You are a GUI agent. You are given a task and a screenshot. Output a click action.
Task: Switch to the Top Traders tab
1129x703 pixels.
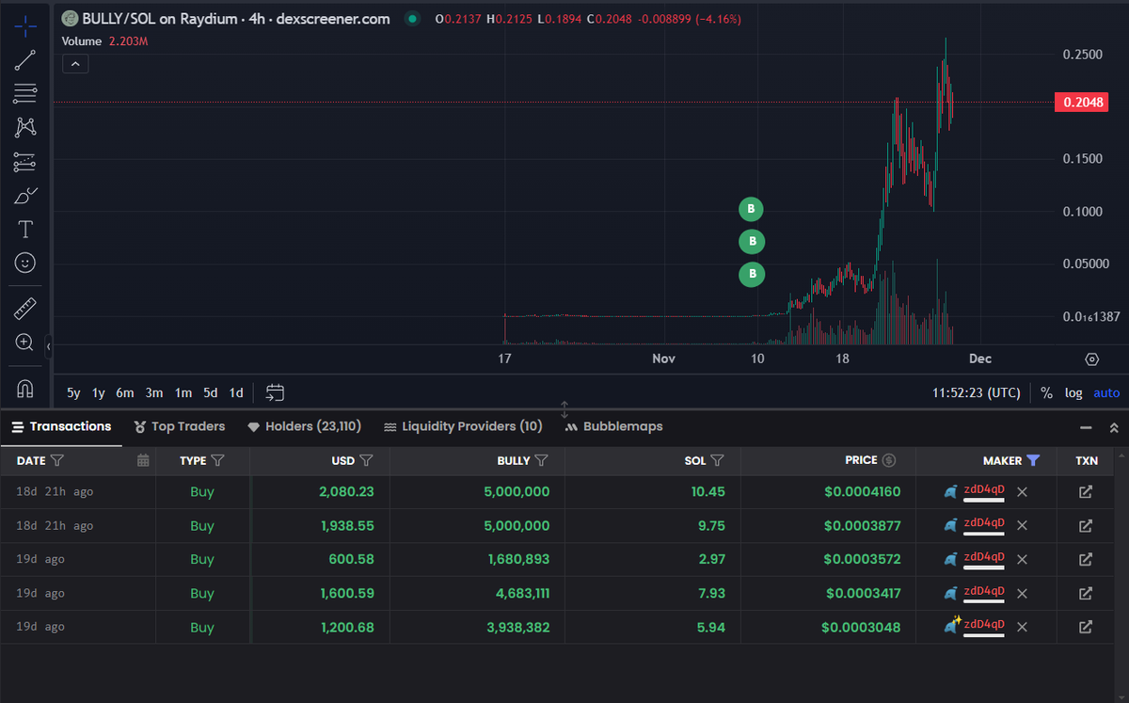pyautogui.click(x=180, y=426)
